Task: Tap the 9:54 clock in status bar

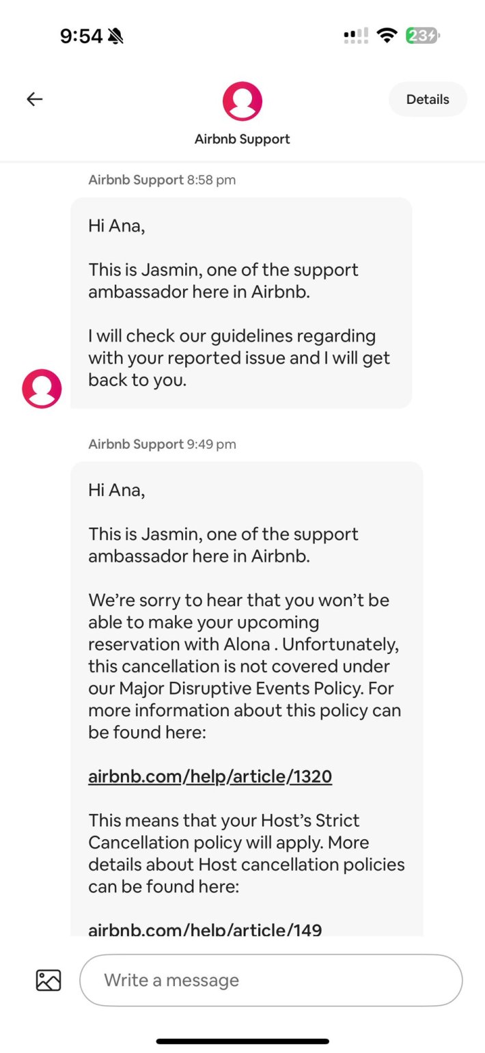Action: [81, 36]
